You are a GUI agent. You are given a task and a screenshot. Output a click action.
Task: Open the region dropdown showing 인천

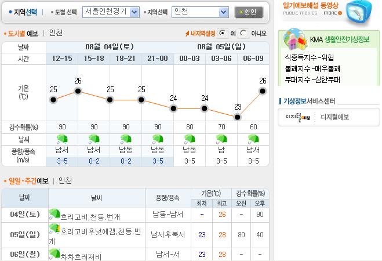tap(200, 12)
